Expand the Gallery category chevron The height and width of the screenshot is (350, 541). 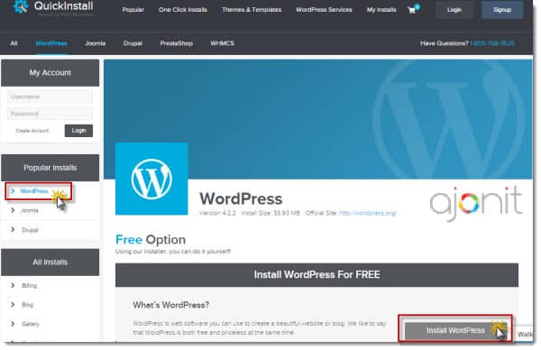tap(13, 324)
